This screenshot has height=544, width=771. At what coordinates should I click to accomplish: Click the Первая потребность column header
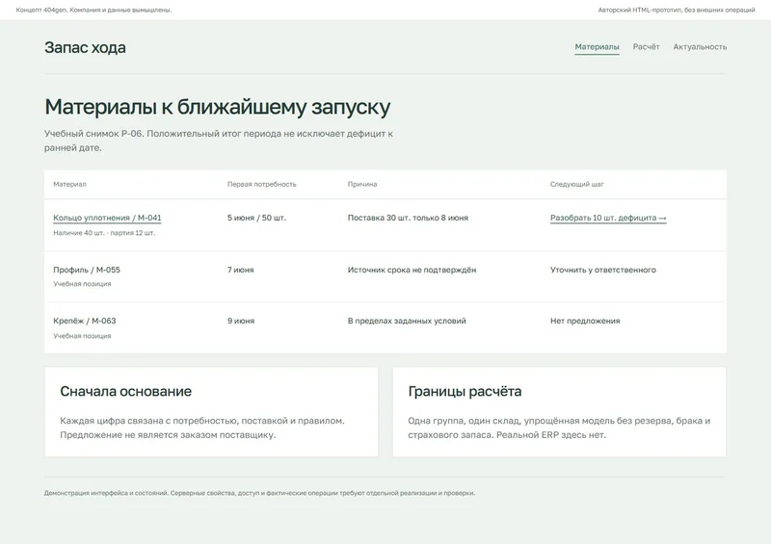pyautogui.click(x=261, y=184)
